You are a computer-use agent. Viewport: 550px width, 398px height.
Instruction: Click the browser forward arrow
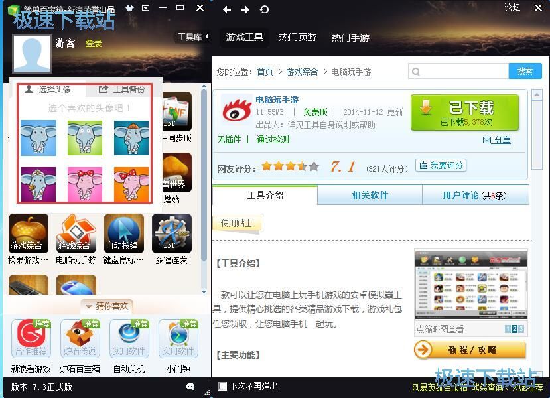245,9
